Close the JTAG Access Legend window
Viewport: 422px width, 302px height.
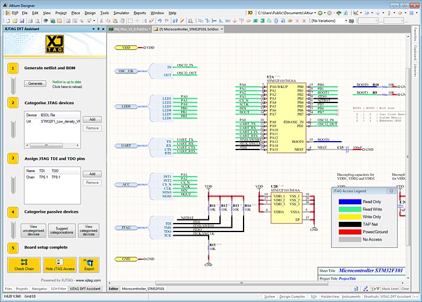[391, 191]
